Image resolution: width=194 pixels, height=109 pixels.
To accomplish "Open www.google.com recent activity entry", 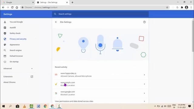I will point(100,93).
